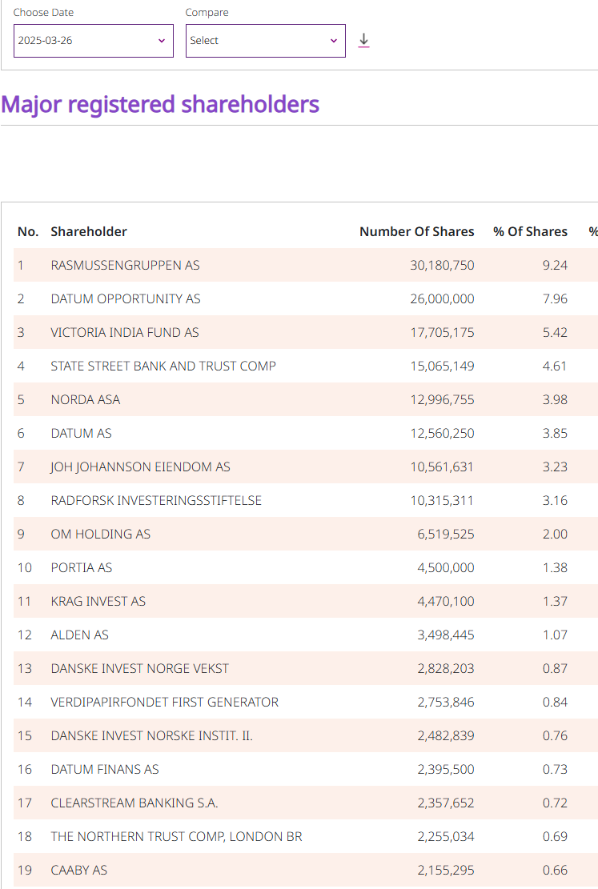Click percentage value 9.24

(555, 266)
